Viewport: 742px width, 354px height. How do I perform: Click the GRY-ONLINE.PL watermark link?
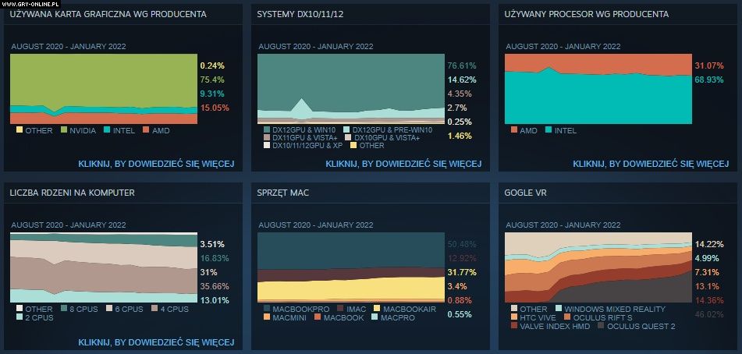pos(28,4)
